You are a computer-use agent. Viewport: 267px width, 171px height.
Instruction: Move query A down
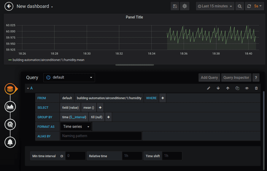pyautogui.click(x=218, y=88)
